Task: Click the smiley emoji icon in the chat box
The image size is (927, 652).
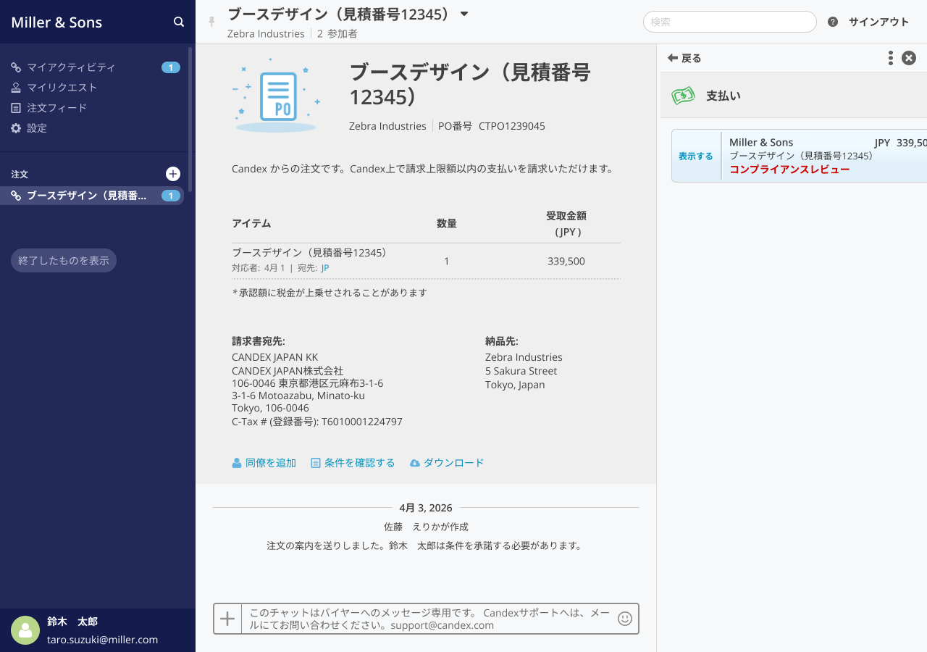Action: [624, 618]
